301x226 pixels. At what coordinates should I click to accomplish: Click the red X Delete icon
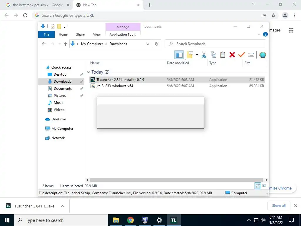tap(232, 55)
